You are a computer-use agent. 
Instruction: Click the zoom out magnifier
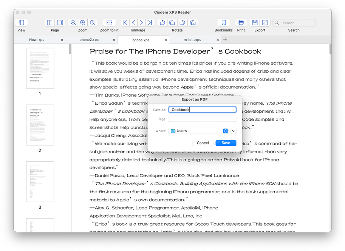[73, 23]
